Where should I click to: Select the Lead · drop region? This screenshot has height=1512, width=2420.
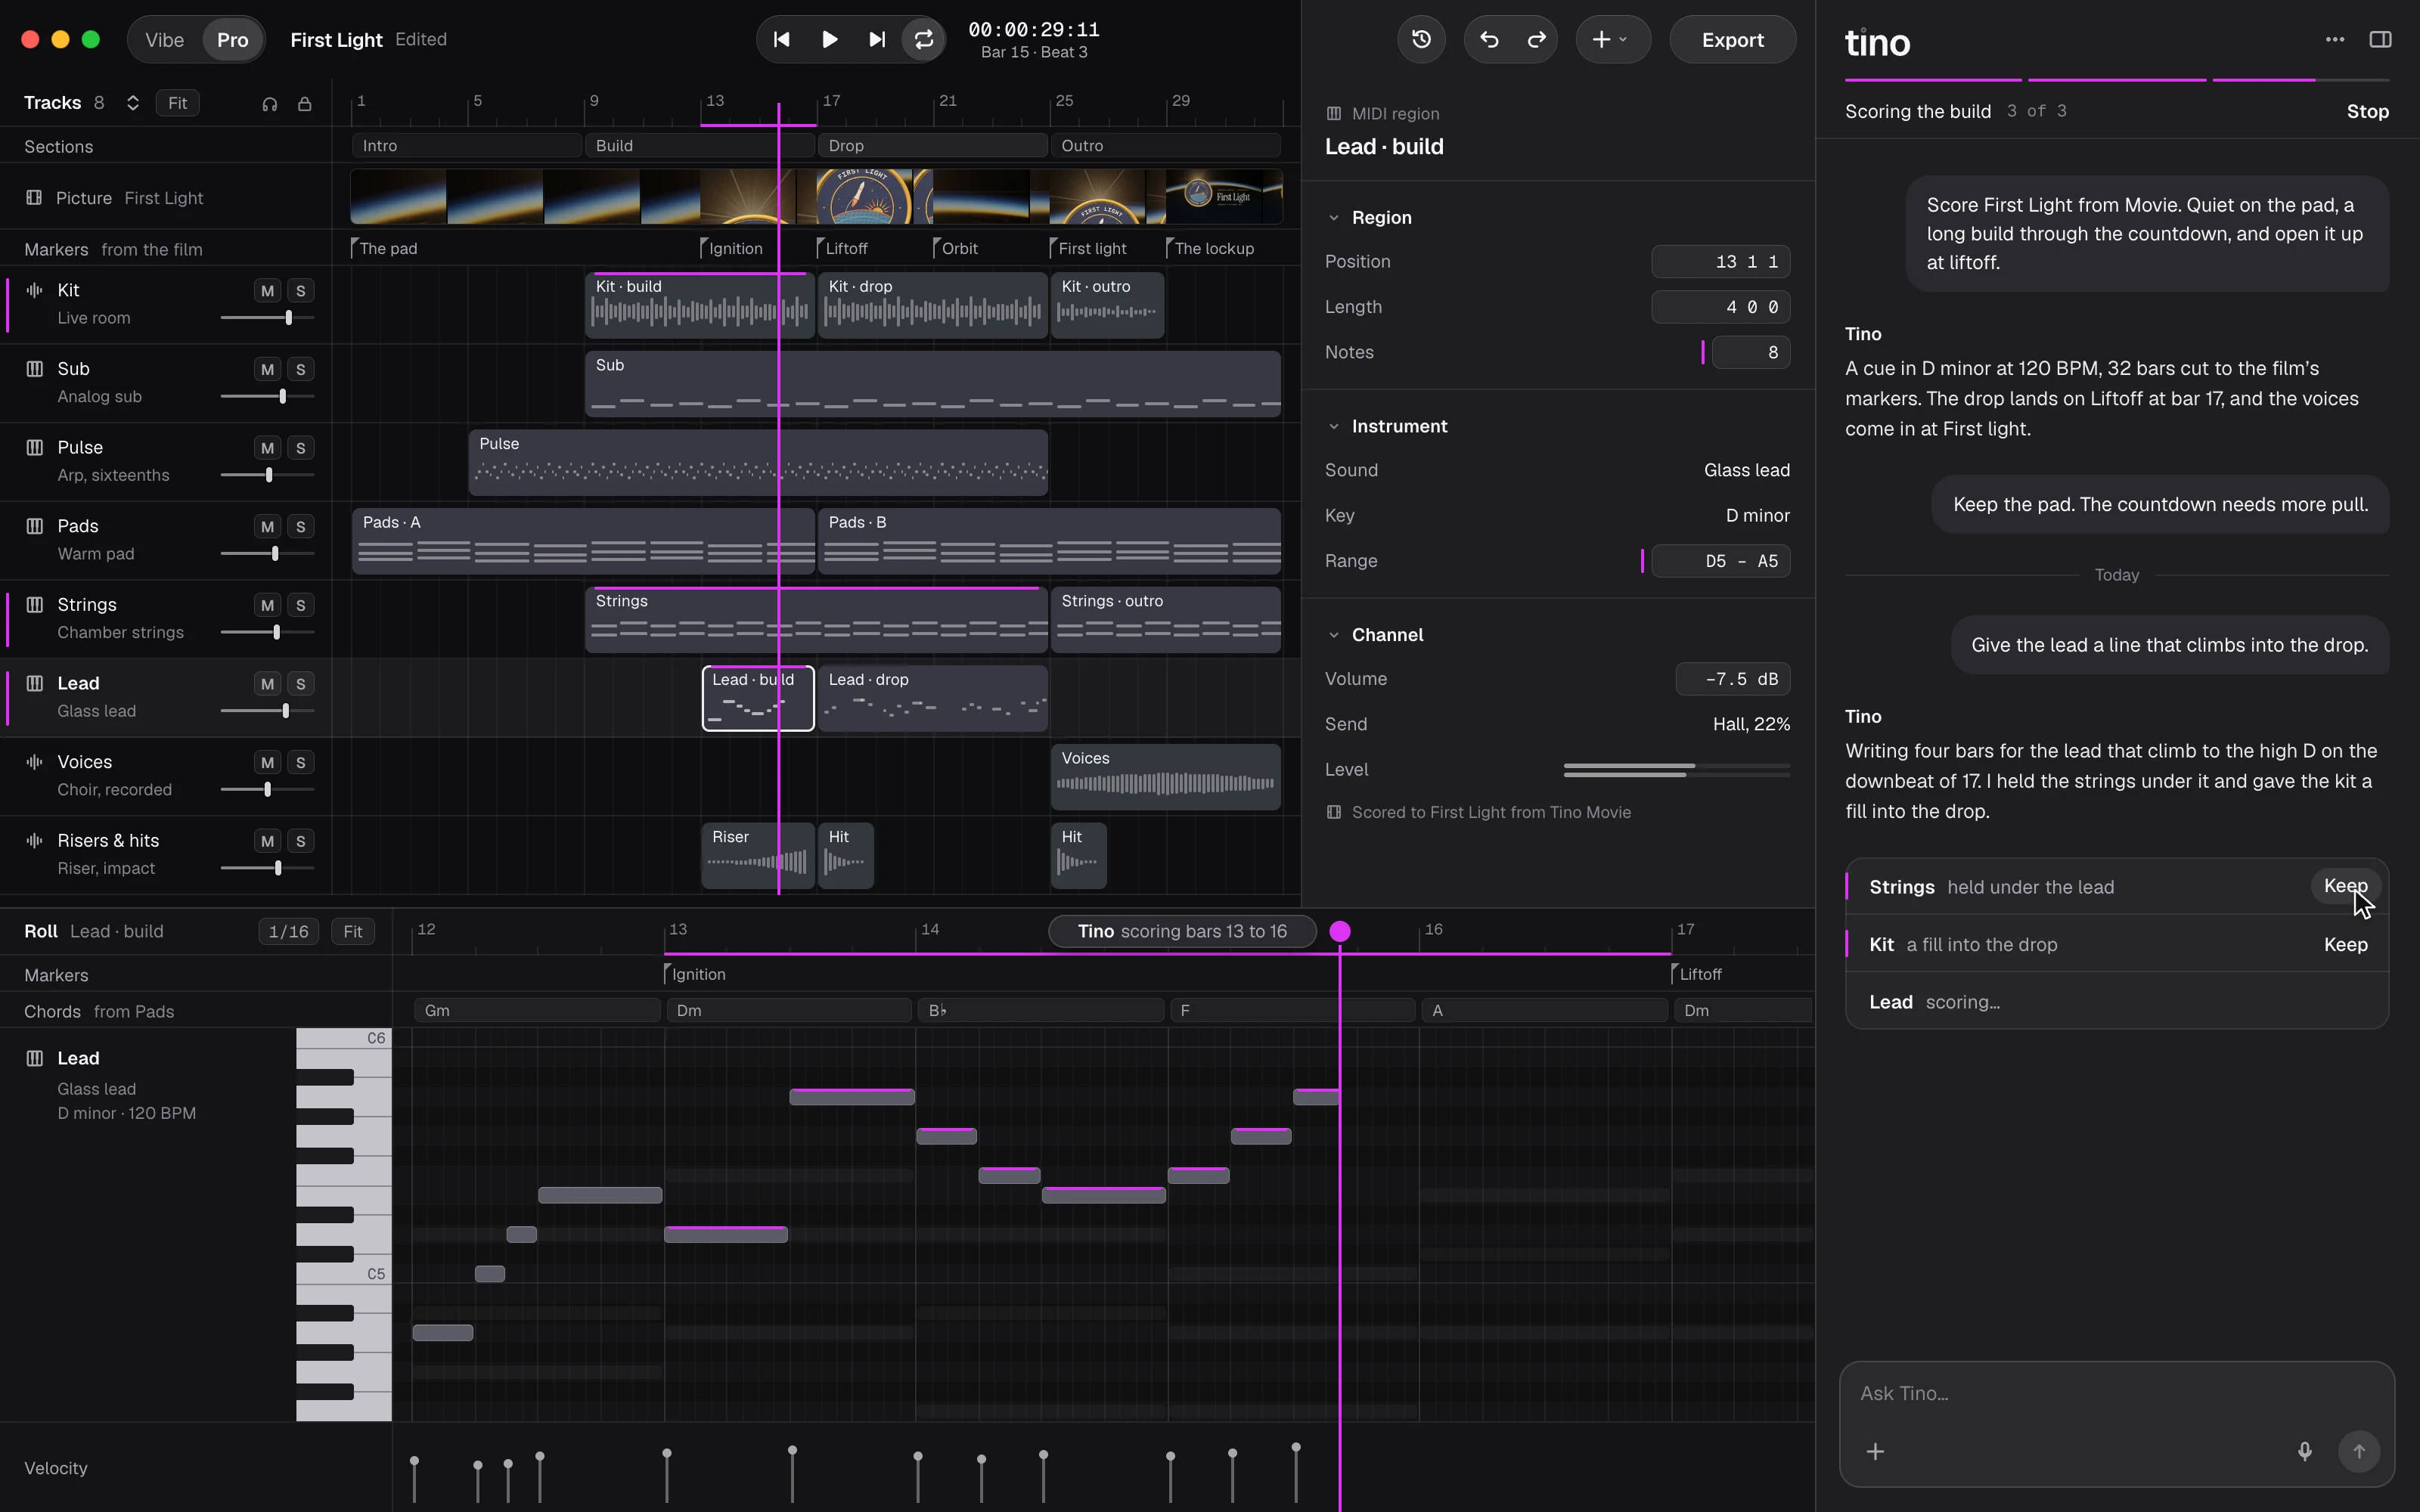(933, 698)
